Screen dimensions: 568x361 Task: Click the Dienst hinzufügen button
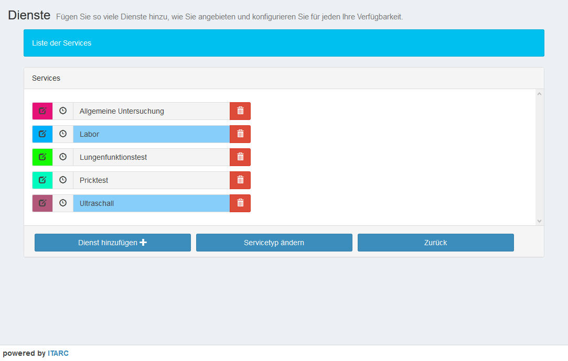113,243
